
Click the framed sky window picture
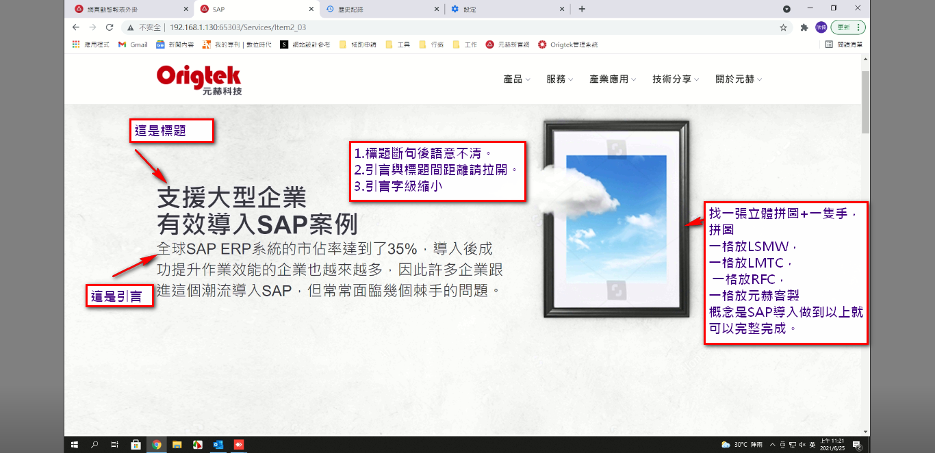tap(616, 220)
